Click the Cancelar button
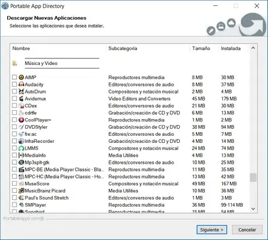The width and height of the screenshot is (268, 240). click(247, 230)
